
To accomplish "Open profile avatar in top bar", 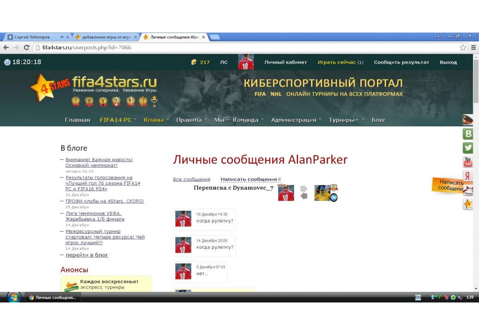I will point(246,62).
